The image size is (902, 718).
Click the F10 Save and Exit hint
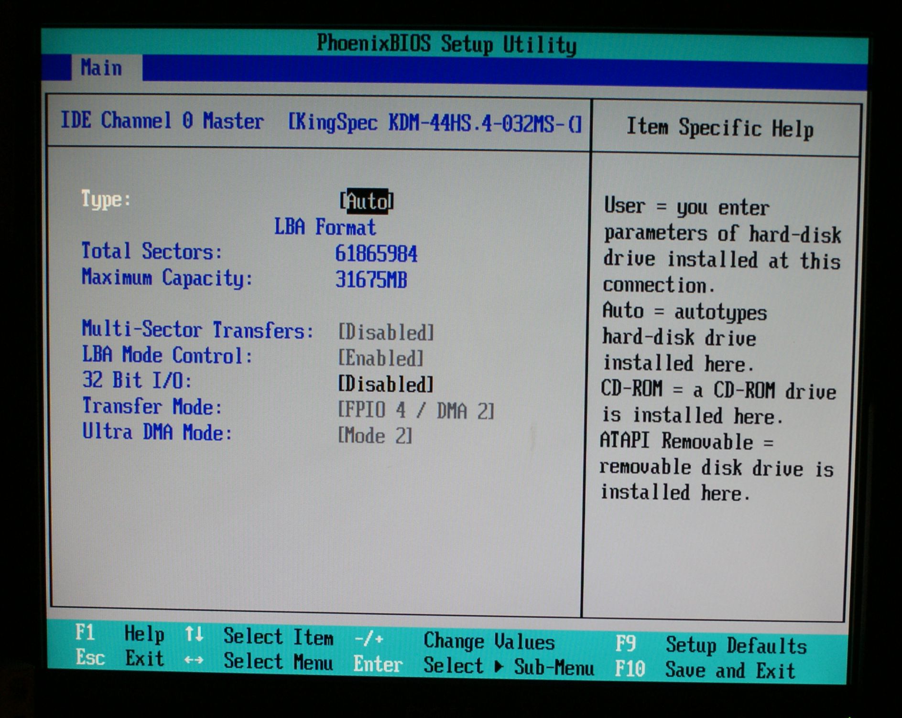click(x=705, y=669)
